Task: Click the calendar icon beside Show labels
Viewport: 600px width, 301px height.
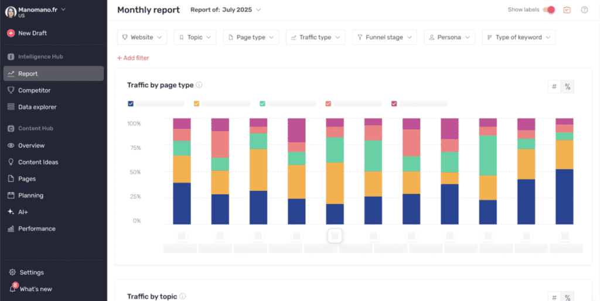Action: tap(567, 10)
